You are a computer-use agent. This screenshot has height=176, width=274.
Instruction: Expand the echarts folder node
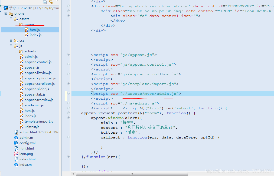[x=16, y=51]
